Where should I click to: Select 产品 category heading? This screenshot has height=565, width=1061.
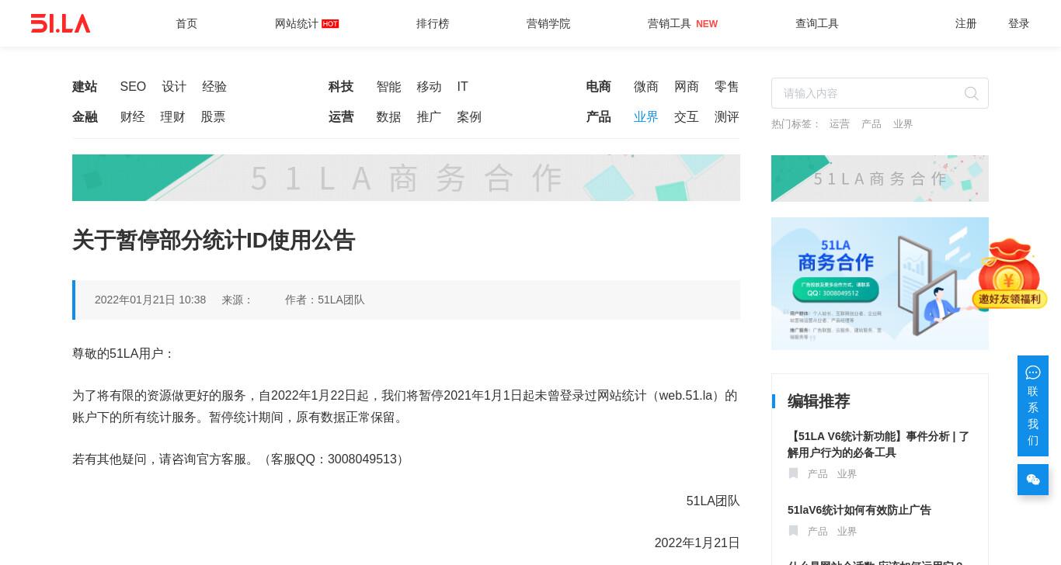598,117
